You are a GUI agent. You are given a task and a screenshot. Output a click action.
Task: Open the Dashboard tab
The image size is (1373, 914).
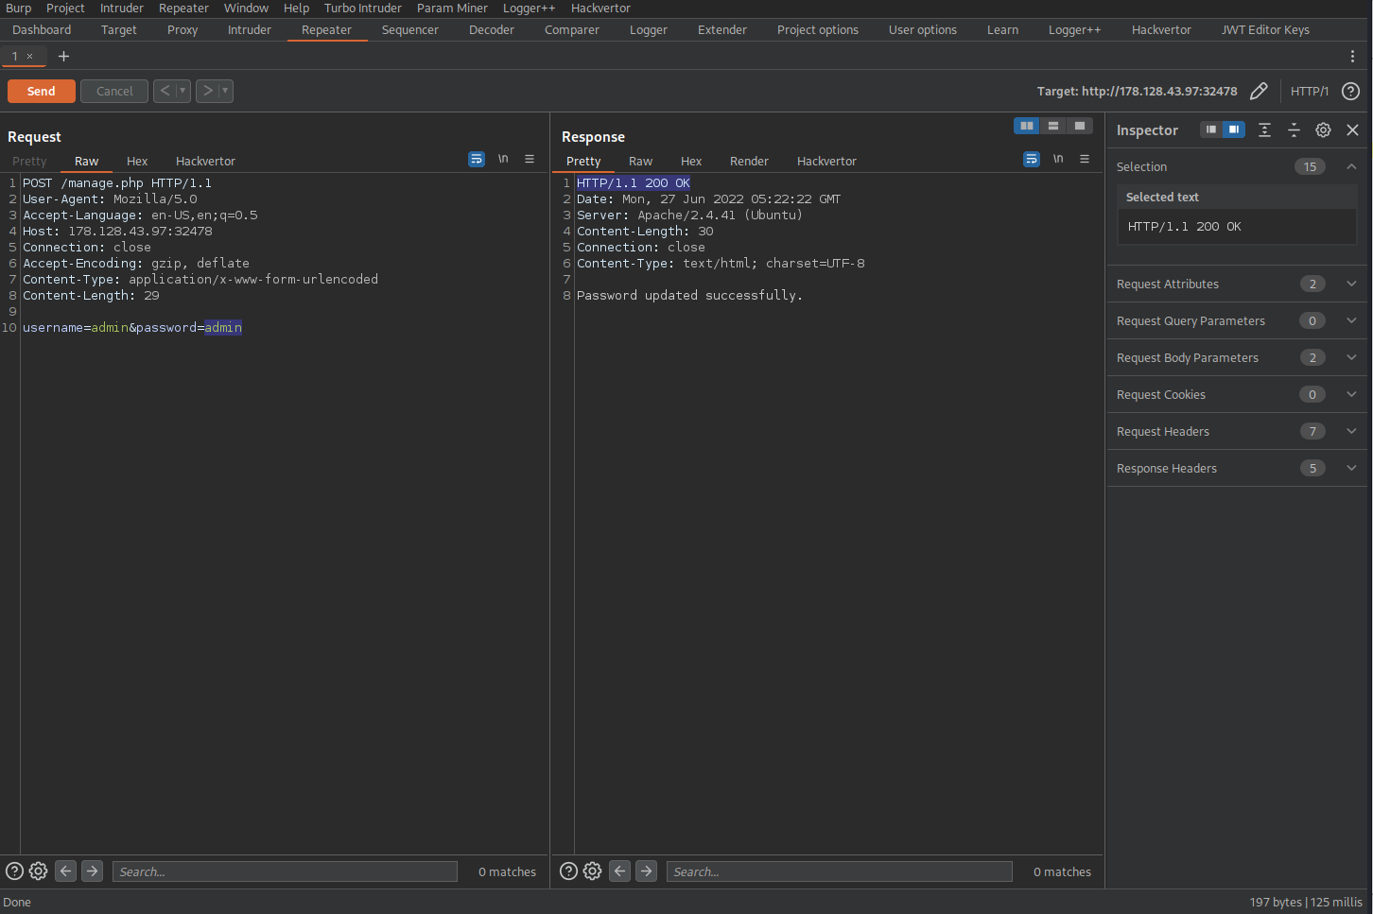(x=42, y=29)
